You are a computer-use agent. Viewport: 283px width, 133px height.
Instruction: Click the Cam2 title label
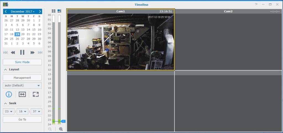[228, 11]
